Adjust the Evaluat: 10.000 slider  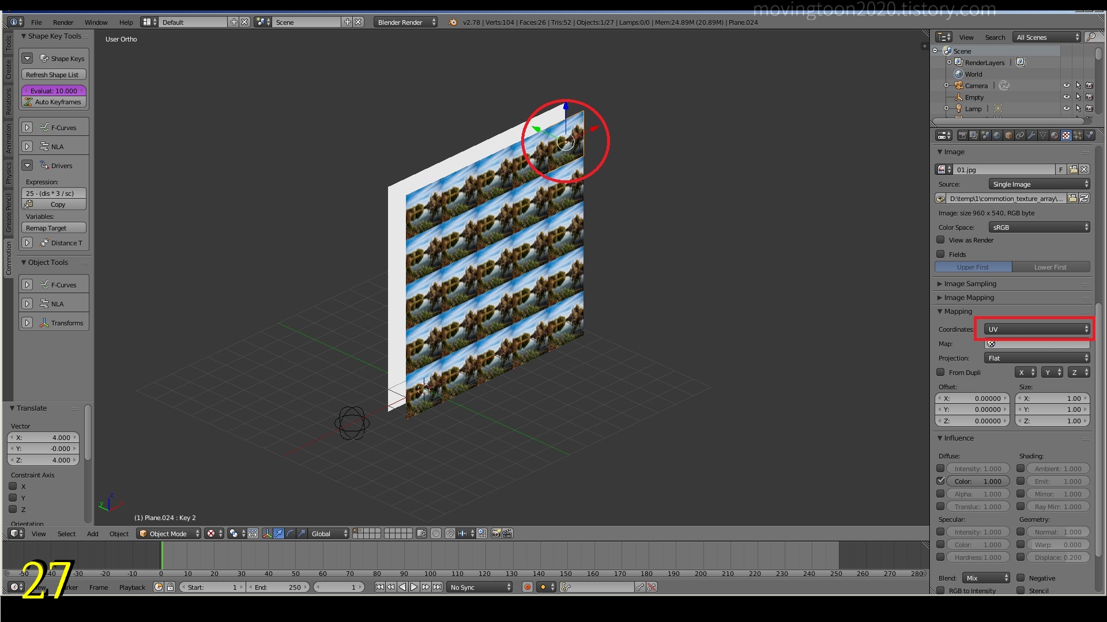(x=54, y=90)
